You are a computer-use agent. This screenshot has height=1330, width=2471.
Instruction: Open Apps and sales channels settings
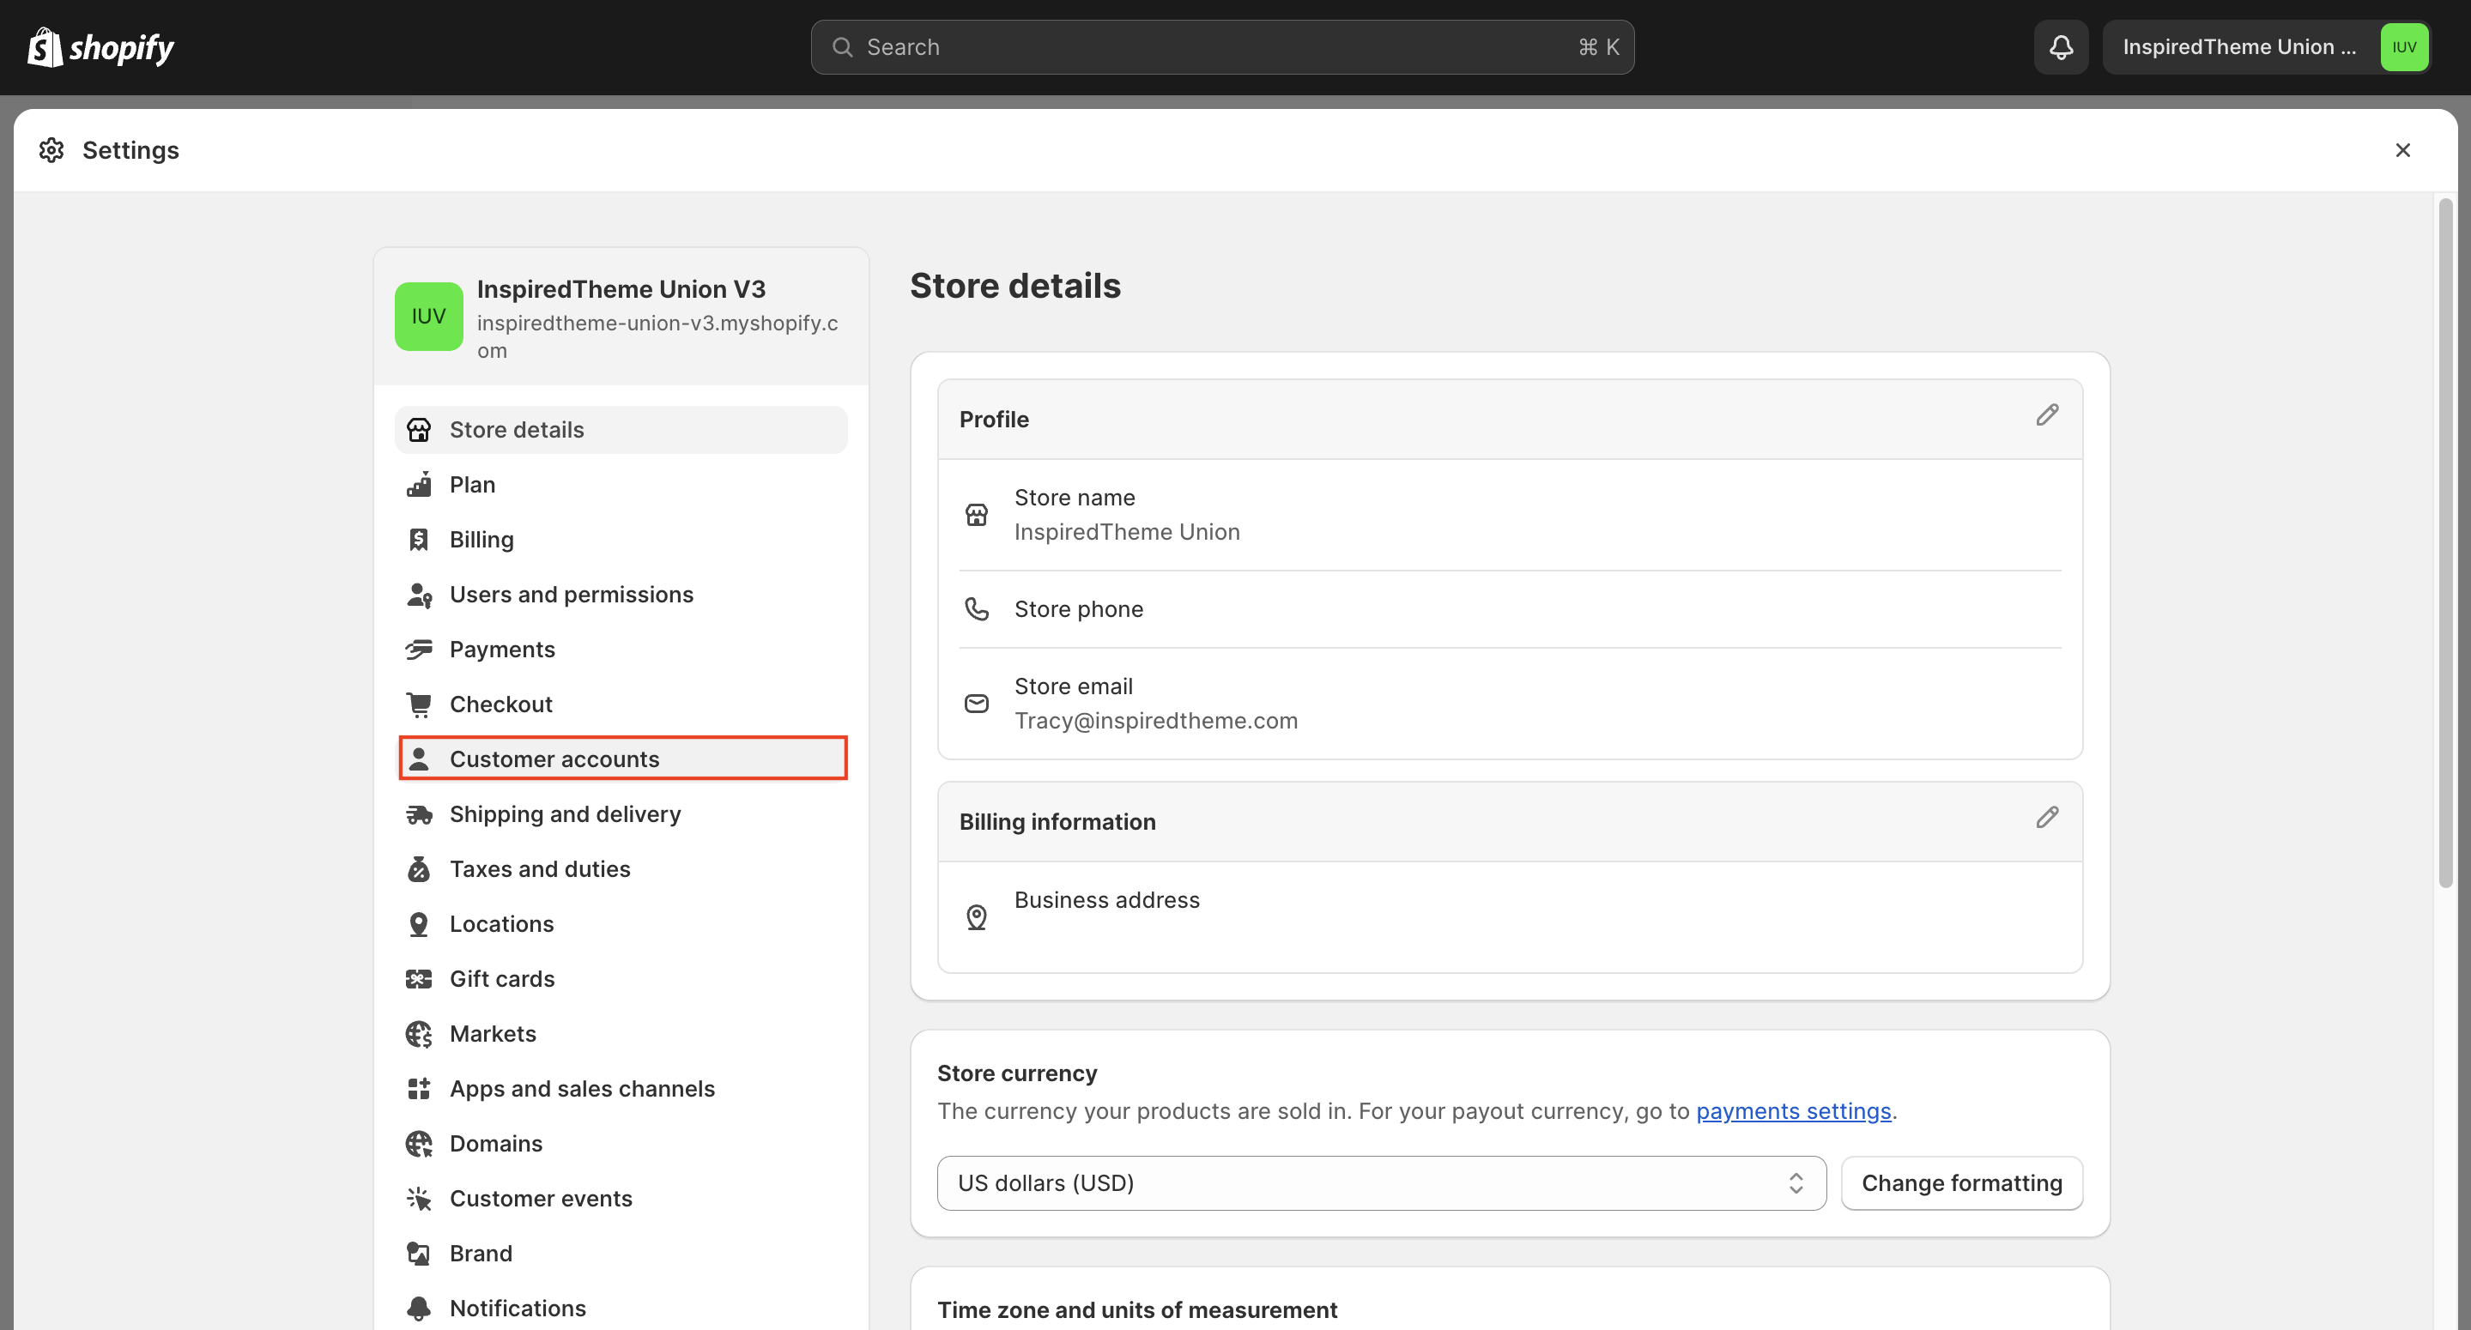581,1088
